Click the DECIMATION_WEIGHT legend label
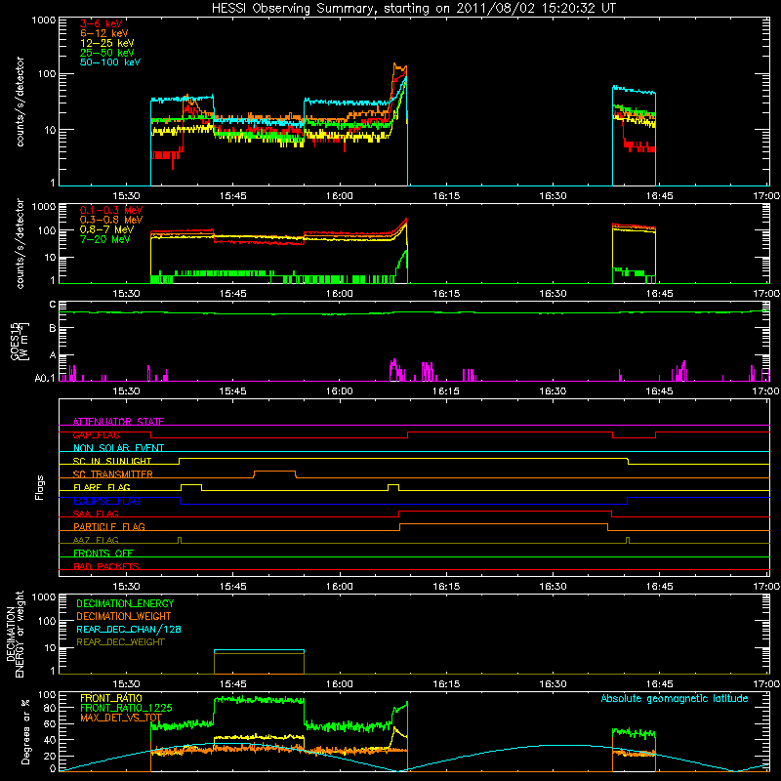The height and width of the screenshot is (781, 781). pyautogui.click(x=124, y=617)
